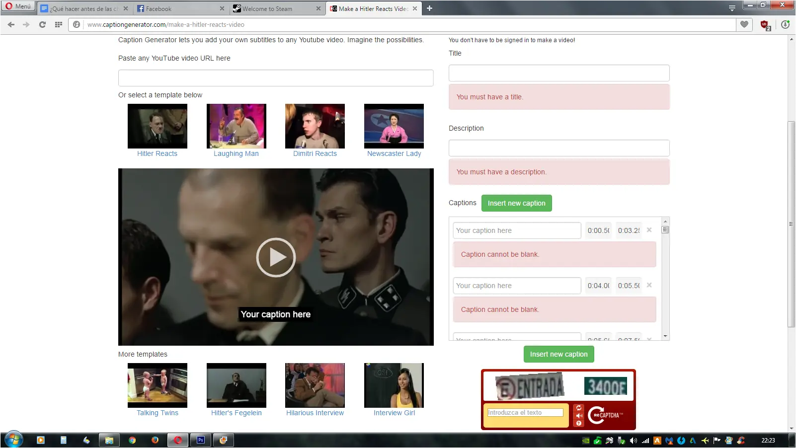Viewport: 796px width, 448px height.
Task: Click the Title input field
Action: click(x=559, y=73)
